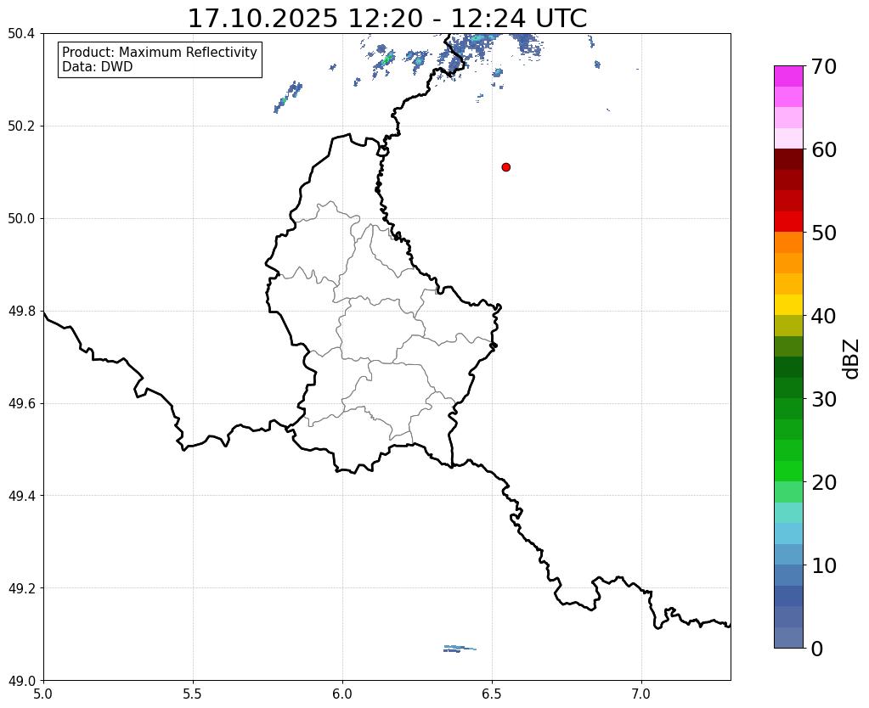Click the 60 value on colorbar

pyautogui.click(x=824, y=149)
